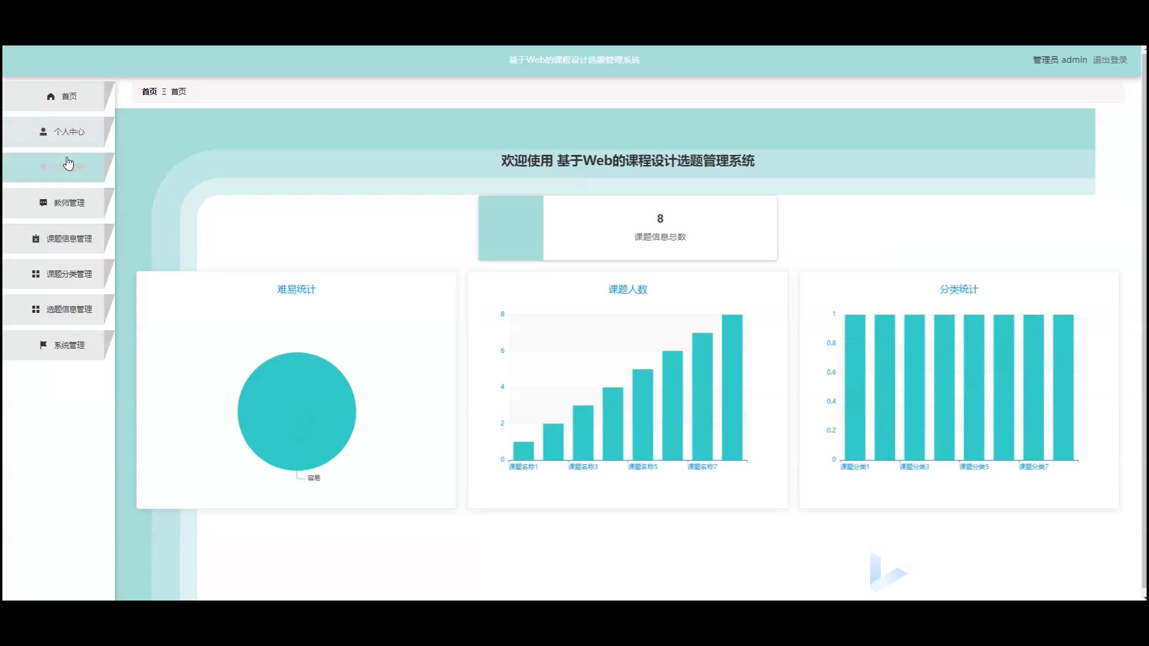Click the grid icon for 课题分类管理
Screen dimensions: 1149x646
(x=36, y=274)
